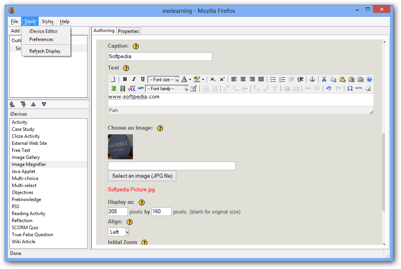Click the Softpedia Picture.jpg link
Image resolution: width=401 pixels, height=269 pixels.
131,190
